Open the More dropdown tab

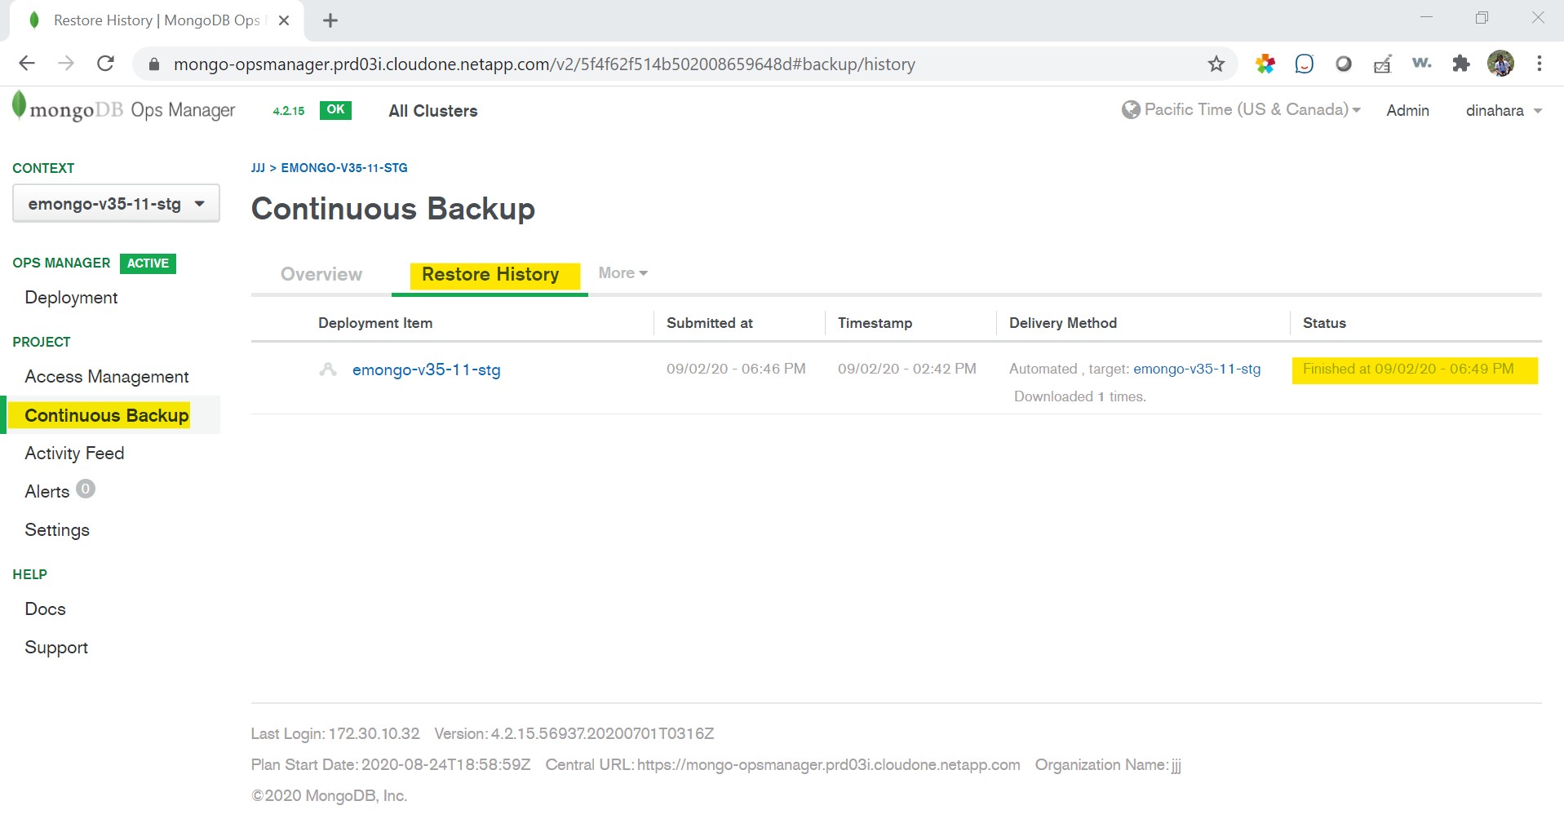tap(622, 273)
